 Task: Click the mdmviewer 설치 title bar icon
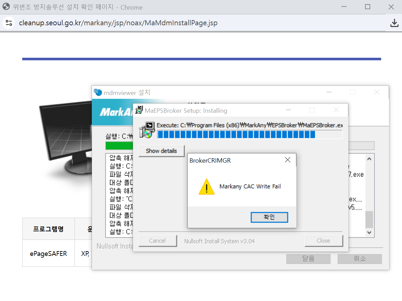point(98,92)
